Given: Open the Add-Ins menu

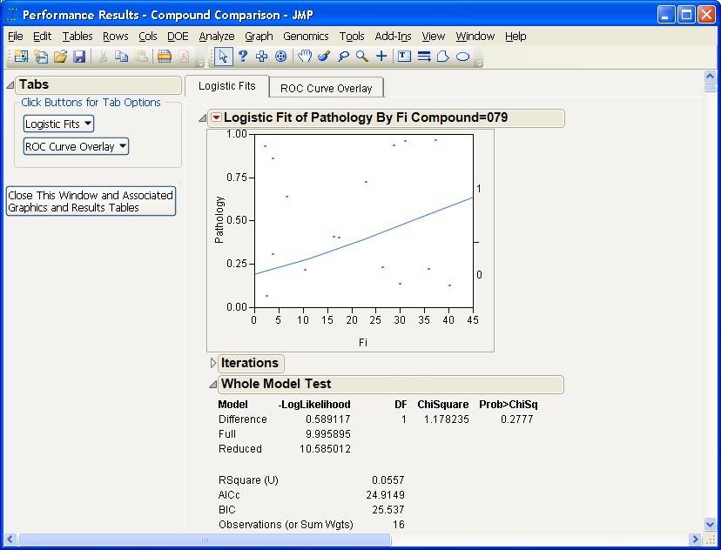Looking at the screenshot, I should (393, 37).
